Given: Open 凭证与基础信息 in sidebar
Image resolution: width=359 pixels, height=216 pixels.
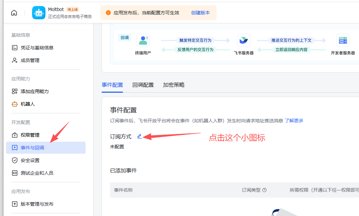Looking at the screenshot, I should [37, 48].
